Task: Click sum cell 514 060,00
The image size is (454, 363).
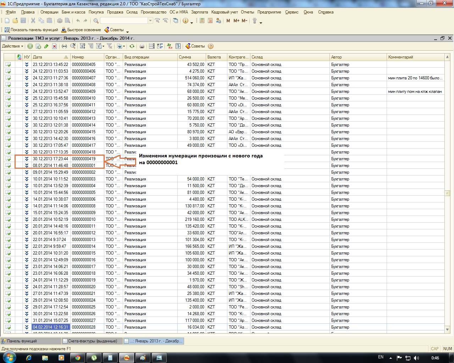Action: [192, 78]
